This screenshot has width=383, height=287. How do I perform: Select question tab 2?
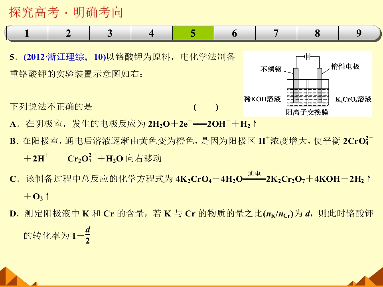[x=69, y=33]
